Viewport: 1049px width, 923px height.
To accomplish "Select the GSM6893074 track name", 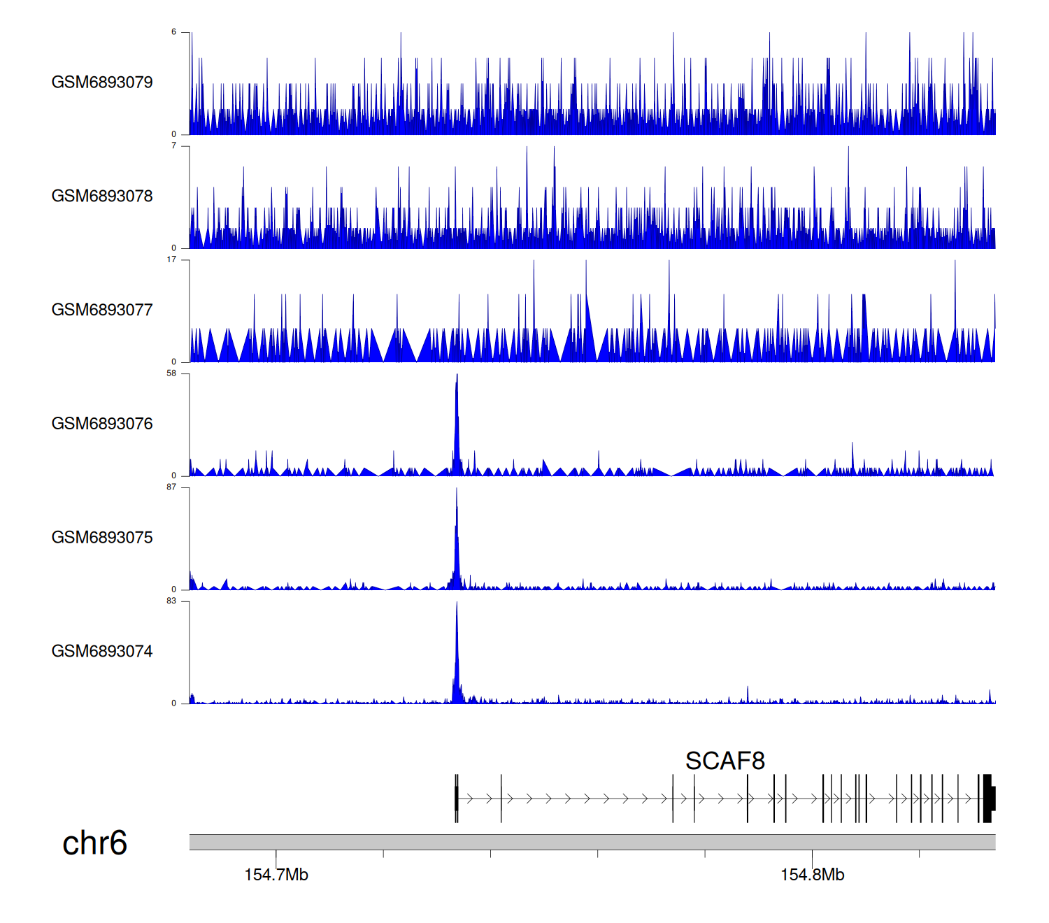I will tap(102, 652).
